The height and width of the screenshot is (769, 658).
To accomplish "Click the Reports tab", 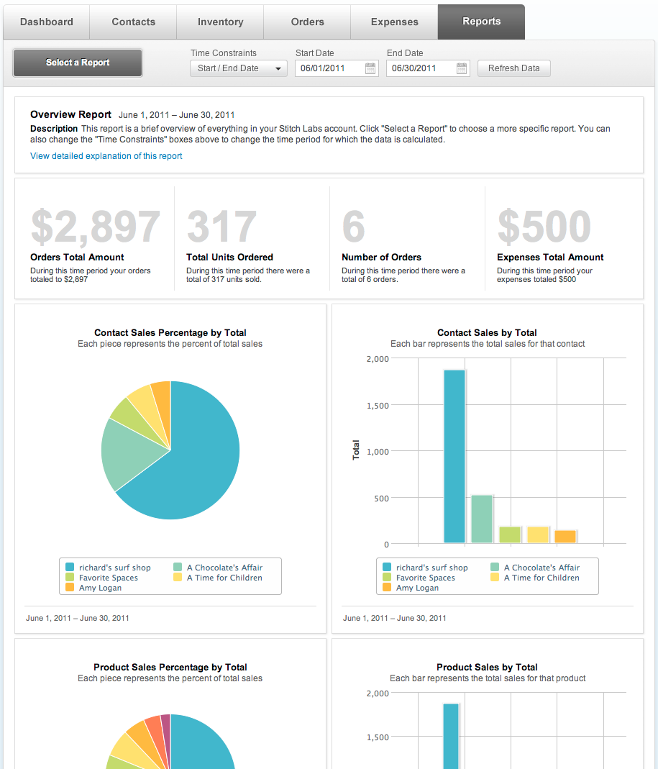I will pyautogui.click(x=482, y=22).
